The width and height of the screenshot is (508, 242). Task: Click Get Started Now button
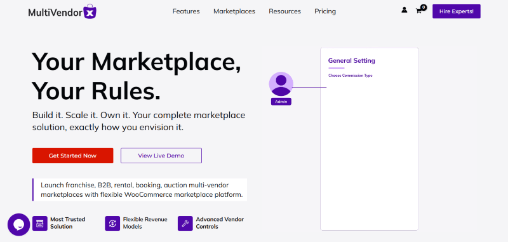72,156
